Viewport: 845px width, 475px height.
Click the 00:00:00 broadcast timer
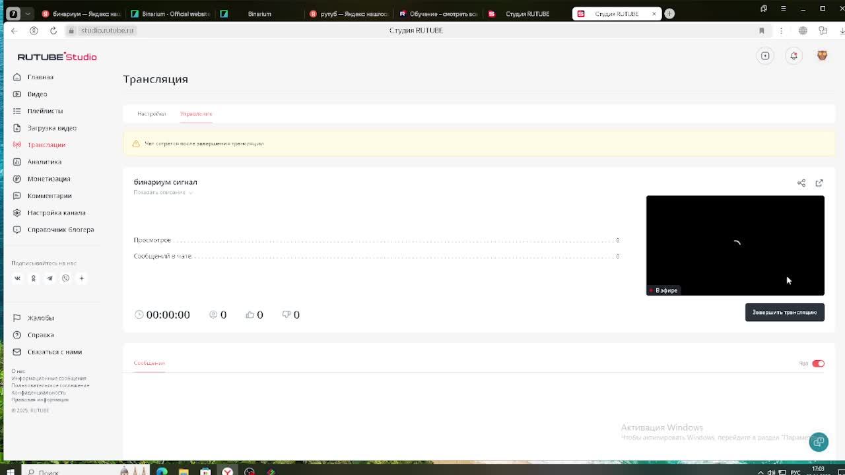(168, 315)
